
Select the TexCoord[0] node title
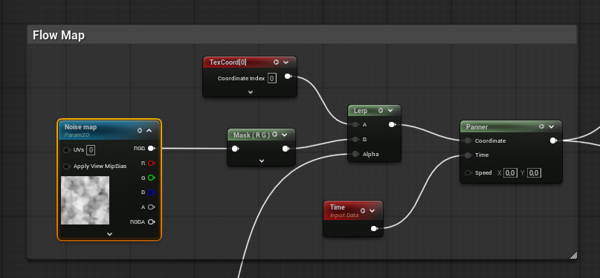(228, 62)
